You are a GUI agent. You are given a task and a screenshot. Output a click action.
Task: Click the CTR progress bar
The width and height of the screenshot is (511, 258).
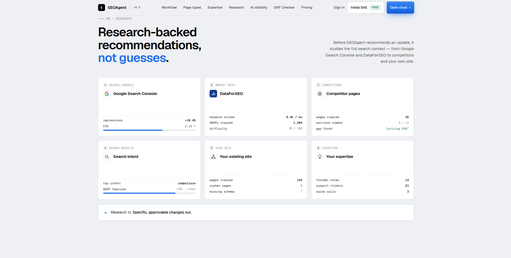pos(149,130)
